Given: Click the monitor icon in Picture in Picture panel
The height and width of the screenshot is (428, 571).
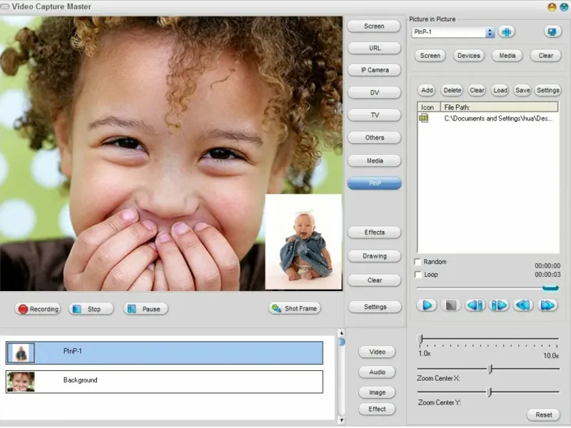Looking at the screenshot, I should click(552, 32).
